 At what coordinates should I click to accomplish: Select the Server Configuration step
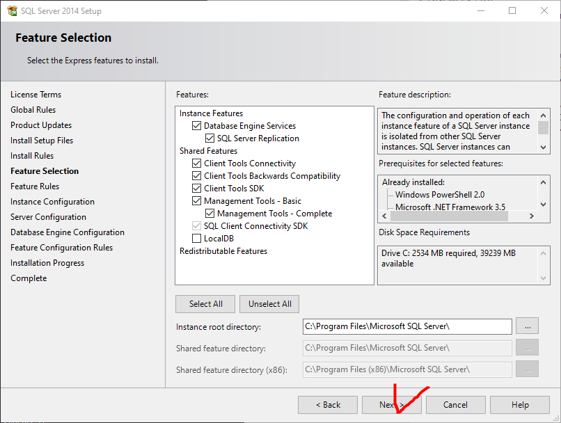[x=48, y=217]
